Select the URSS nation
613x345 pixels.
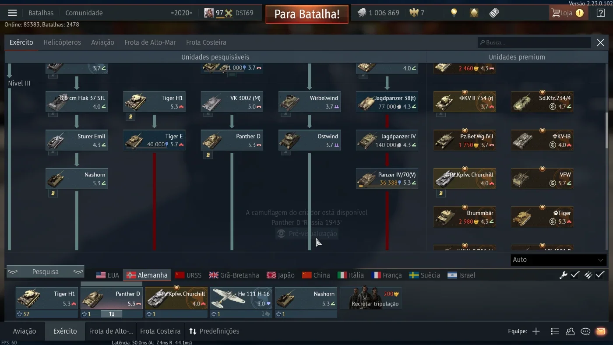188,275
